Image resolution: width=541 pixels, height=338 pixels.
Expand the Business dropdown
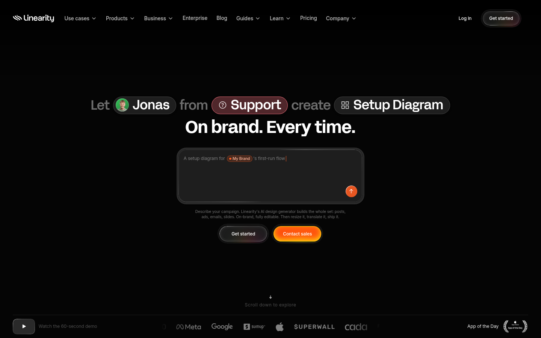pos(158,18)
